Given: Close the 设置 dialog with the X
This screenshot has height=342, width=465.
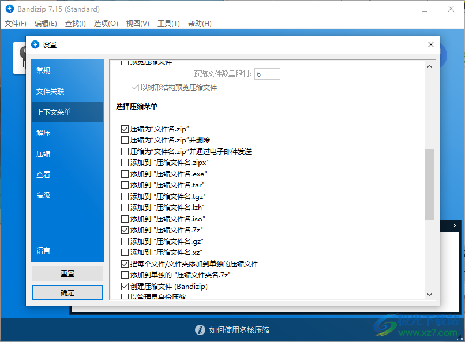Looking at the screenshot, I should 430,44.
